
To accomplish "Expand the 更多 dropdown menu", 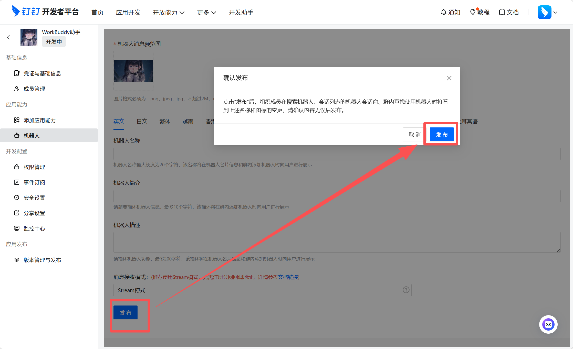I will pos(206,12).
